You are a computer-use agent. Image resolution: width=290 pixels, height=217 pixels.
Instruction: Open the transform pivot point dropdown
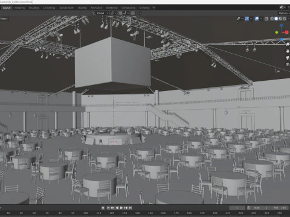(x=114, y=13)
